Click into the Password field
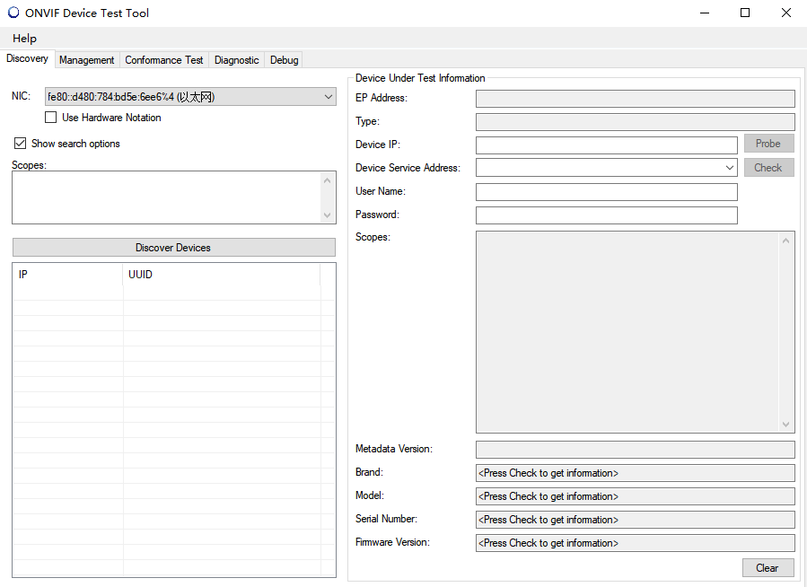807x587 pixels. pyautogui.click(x=606, y=215)
